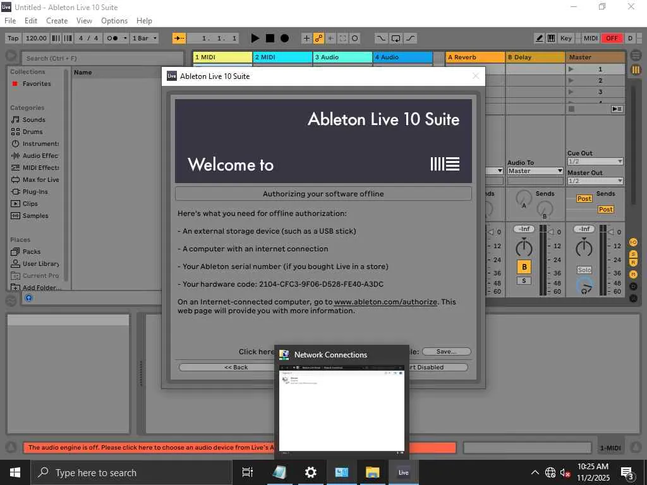
Task: Click the B Delay solo S button
Action: [524, 281]
